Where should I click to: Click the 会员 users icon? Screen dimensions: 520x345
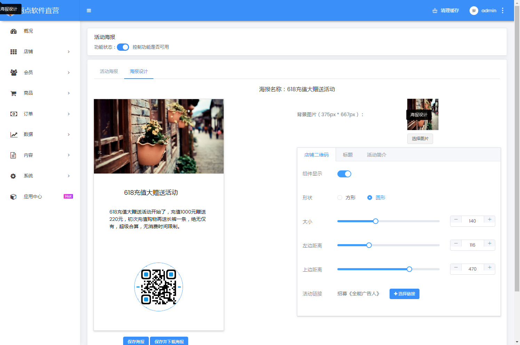click(14, 72)
